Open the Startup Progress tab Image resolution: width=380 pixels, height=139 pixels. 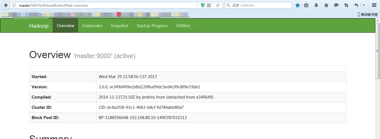pyautogui.click(x=152, y=26)
